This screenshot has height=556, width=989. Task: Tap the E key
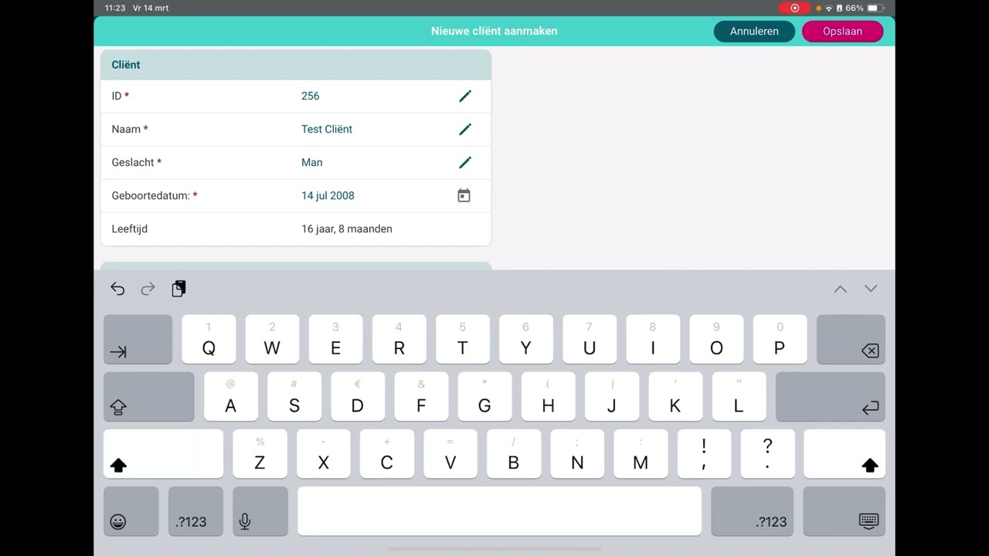(335, 339)
